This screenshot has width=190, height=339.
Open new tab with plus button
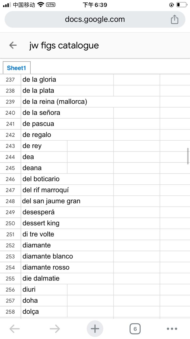(95, 329)
